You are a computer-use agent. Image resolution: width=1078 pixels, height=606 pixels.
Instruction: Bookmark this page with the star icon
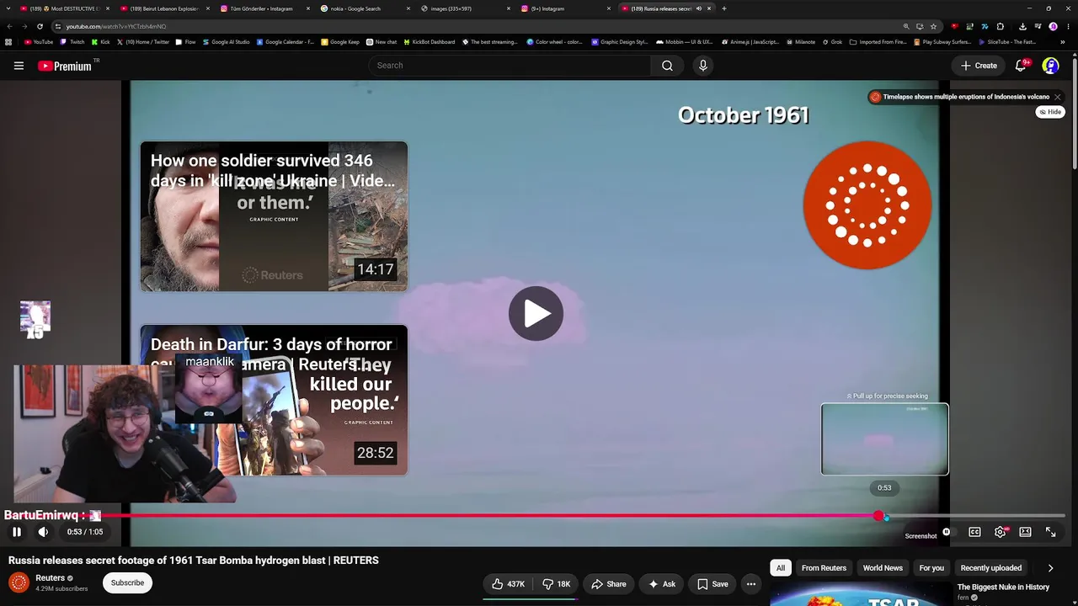[933, 26]
